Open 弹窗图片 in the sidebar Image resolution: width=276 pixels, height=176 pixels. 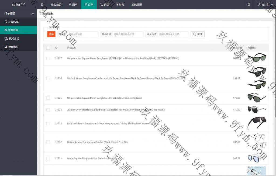[x=13, y=47]
